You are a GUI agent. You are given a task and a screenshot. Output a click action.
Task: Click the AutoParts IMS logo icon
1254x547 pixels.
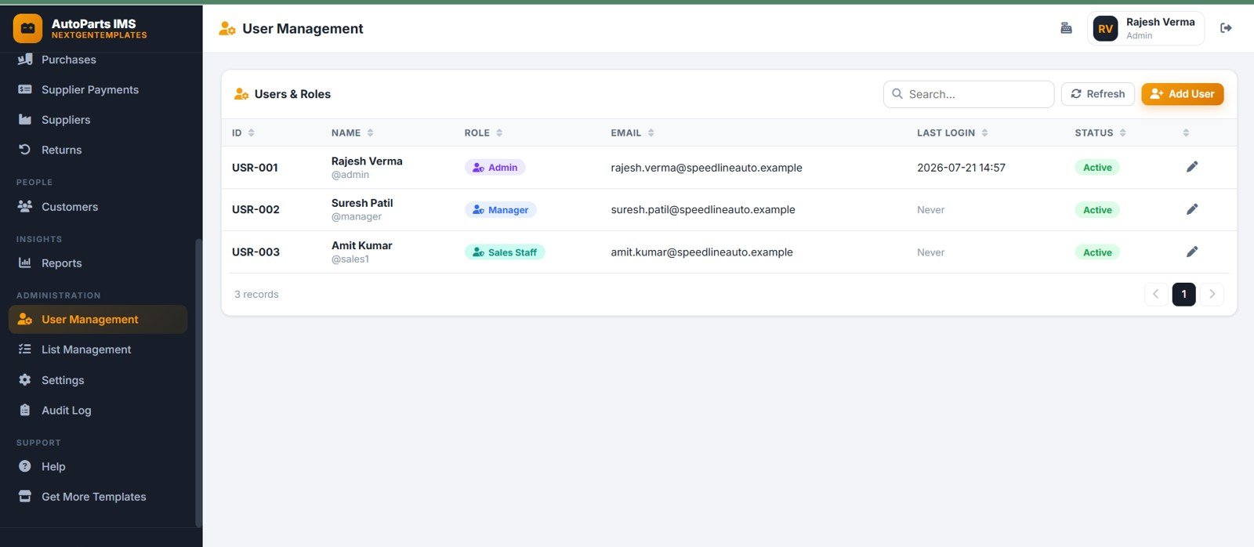tap(27, 28)
